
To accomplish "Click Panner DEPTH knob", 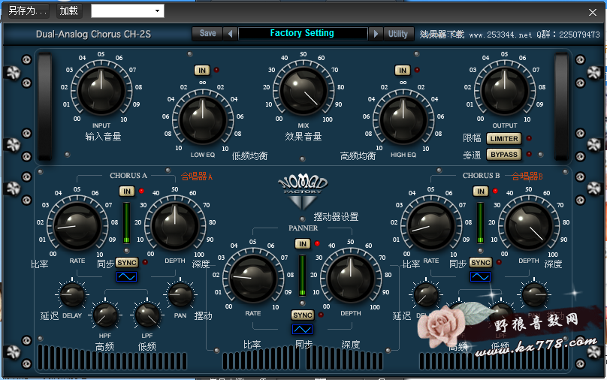I will pos(351,278).
